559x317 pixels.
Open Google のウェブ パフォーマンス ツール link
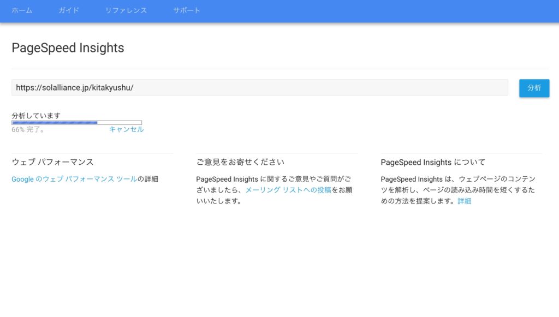tap(74, 179)
